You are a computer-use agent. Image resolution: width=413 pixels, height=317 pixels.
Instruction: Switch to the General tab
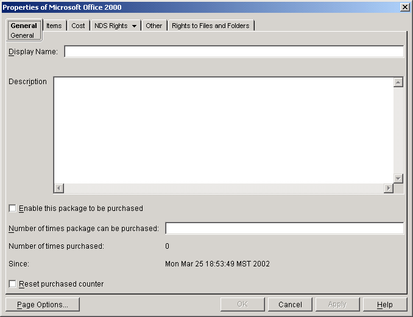(24, 26)
